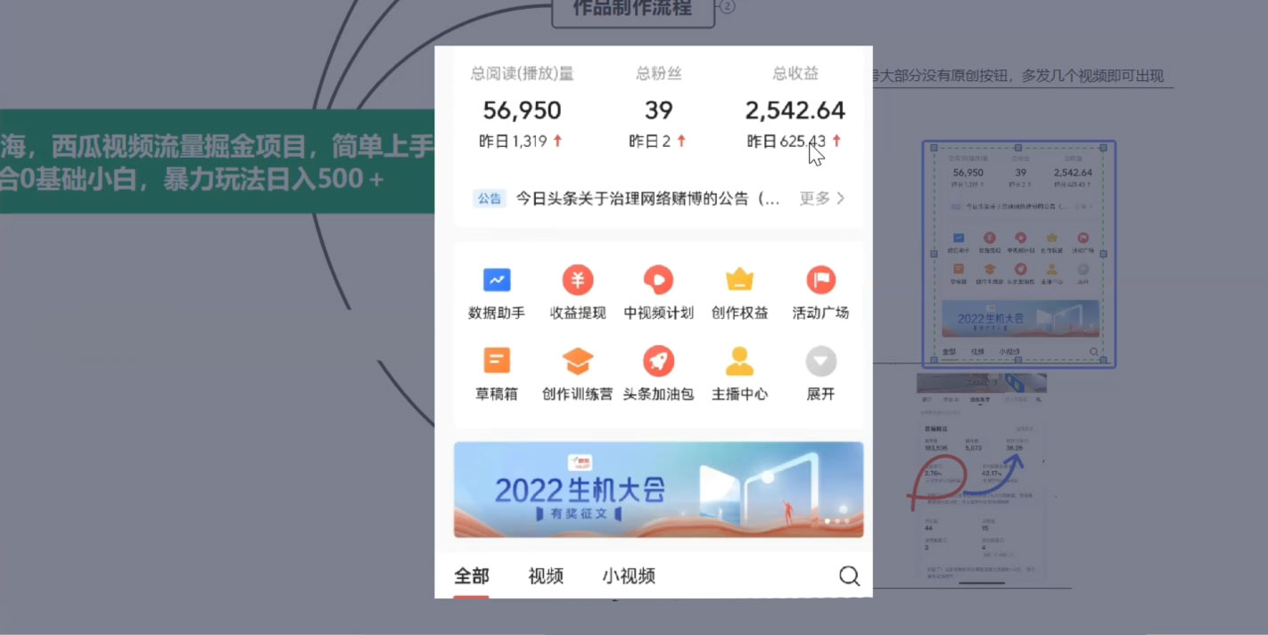Screen dimensions: 1268x635
Task: Switch to the 视频 tab
Action: pos(547,576)
